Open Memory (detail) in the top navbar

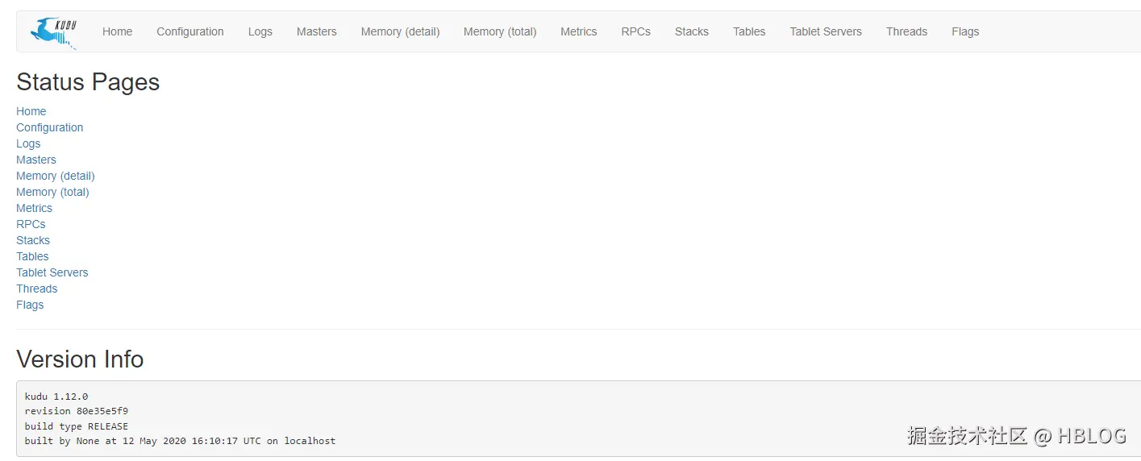(x=401, y=31)
